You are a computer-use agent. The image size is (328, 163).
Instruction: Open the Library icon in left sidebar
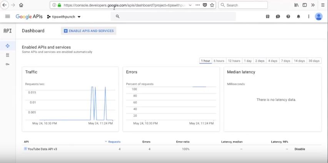tap(7, 55)
